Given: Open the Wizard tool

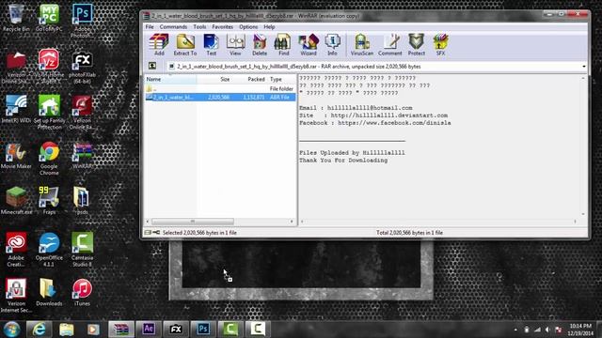Looking at the screenshot, I should (309, 45).
